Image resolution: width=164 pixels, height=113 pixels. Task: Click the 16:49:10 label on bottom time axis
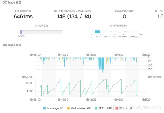[x=118, y=100]
